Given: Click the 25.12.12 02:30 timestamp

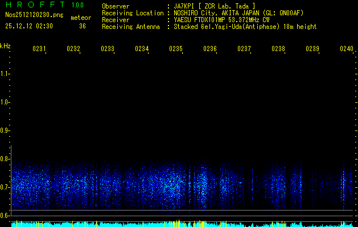Looking at the screenshot, I should [x=29, y=26].
